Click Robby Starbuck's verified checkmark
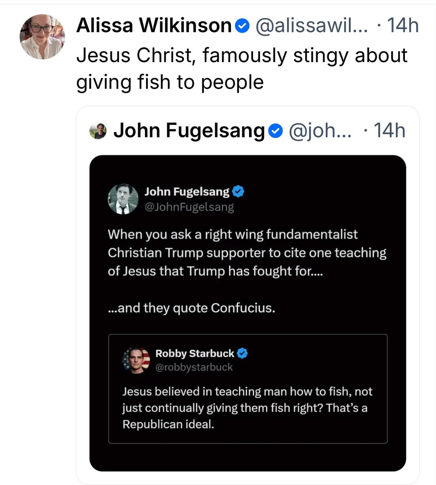 (x=242, y=354)
